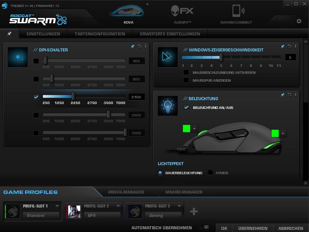Click the Übernehmen button
This screenshot has height=232, width=309.
[253, 228]
